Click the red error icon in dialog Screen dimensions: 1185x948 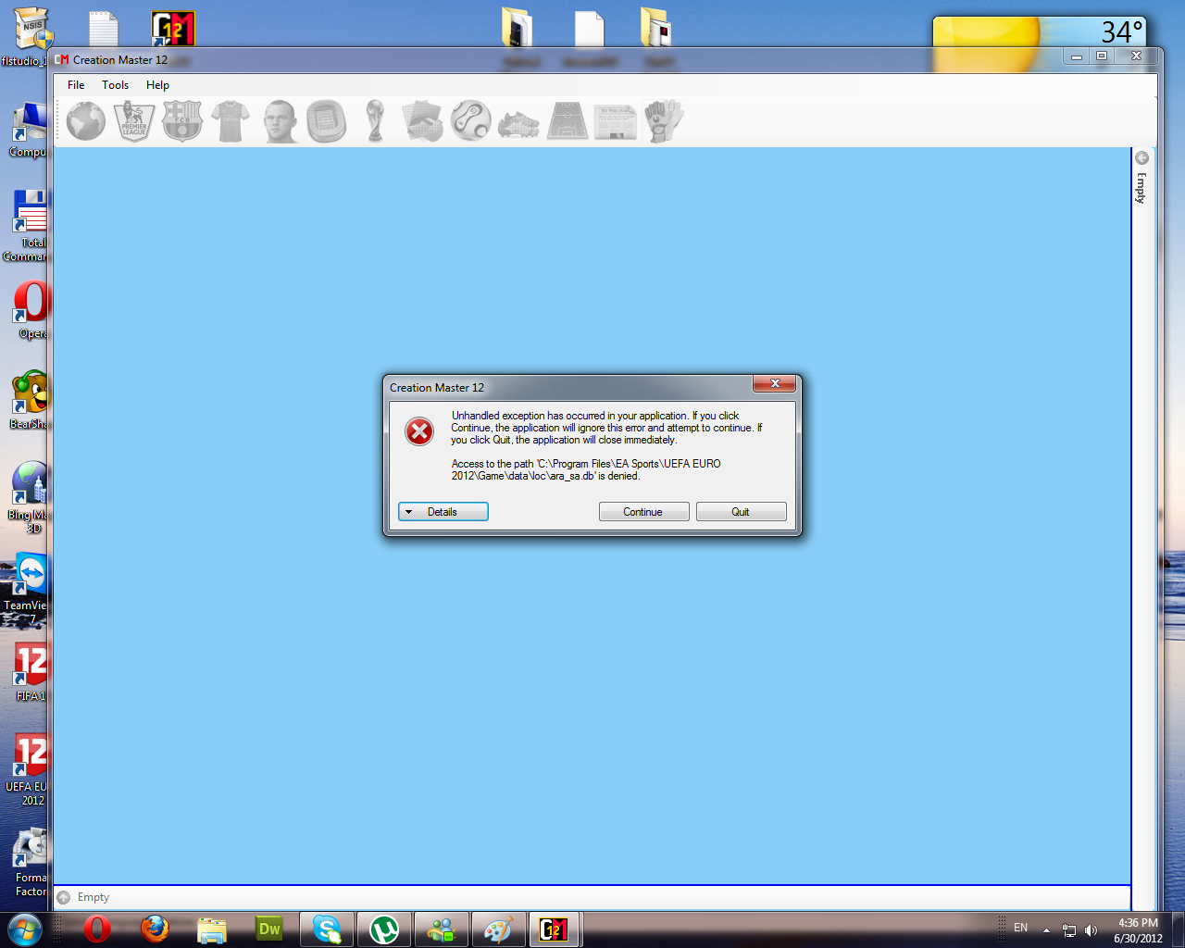[419, 431]
